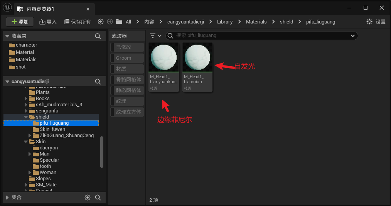Image resolution: width=391 pixels, height=206 pixels.
Task: Click search icon in cangyuantudierji panel
Action: tap(98, 82)
